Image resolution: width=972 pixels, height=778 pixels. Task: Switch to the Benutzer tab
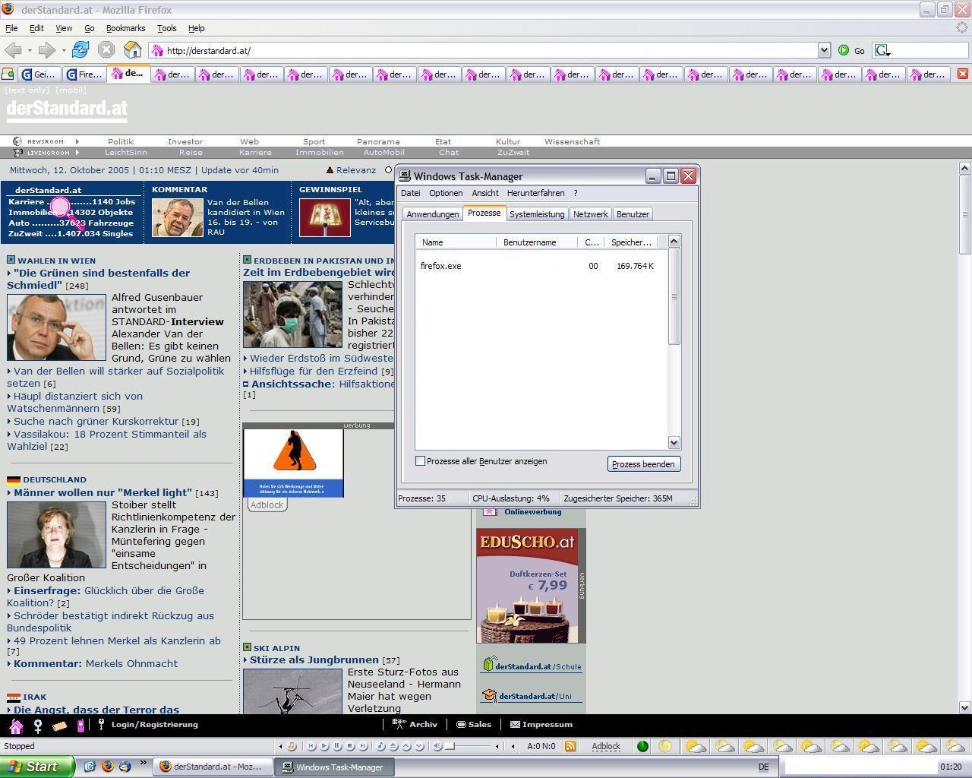pos(633,214)
